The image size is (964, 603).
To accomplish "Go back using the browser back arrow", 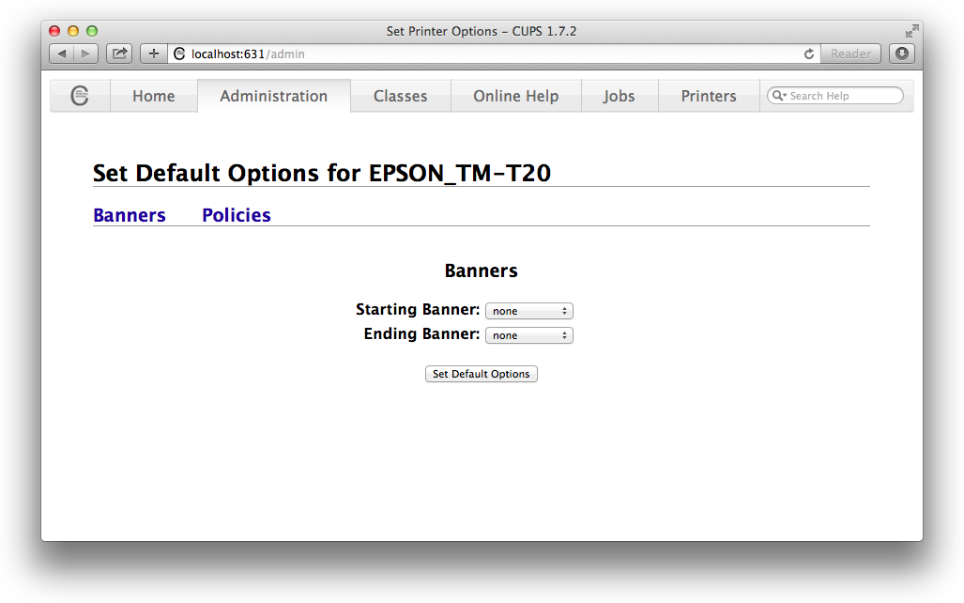I will [x=62, y=54].
